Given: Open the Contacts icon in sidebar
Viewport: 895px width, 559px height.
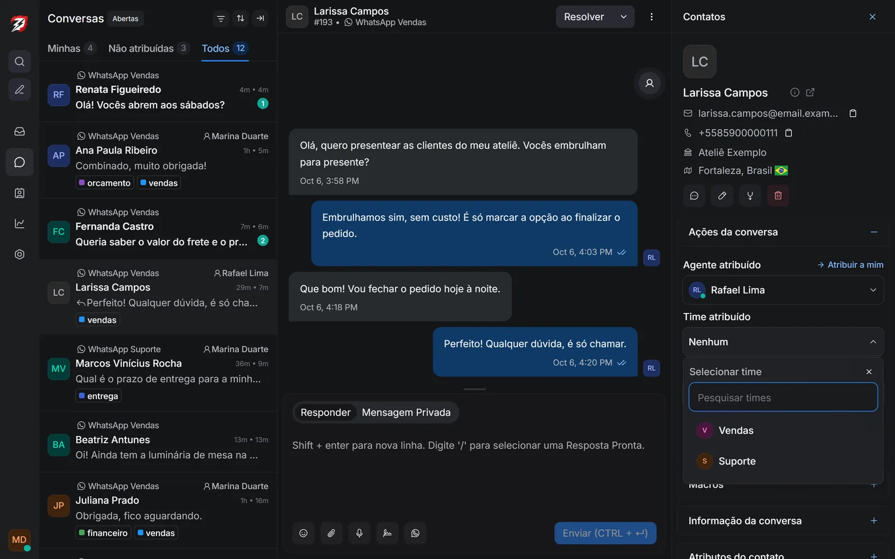Looking at the screenshot, I should pyautogui.click(x=20, y=193).
